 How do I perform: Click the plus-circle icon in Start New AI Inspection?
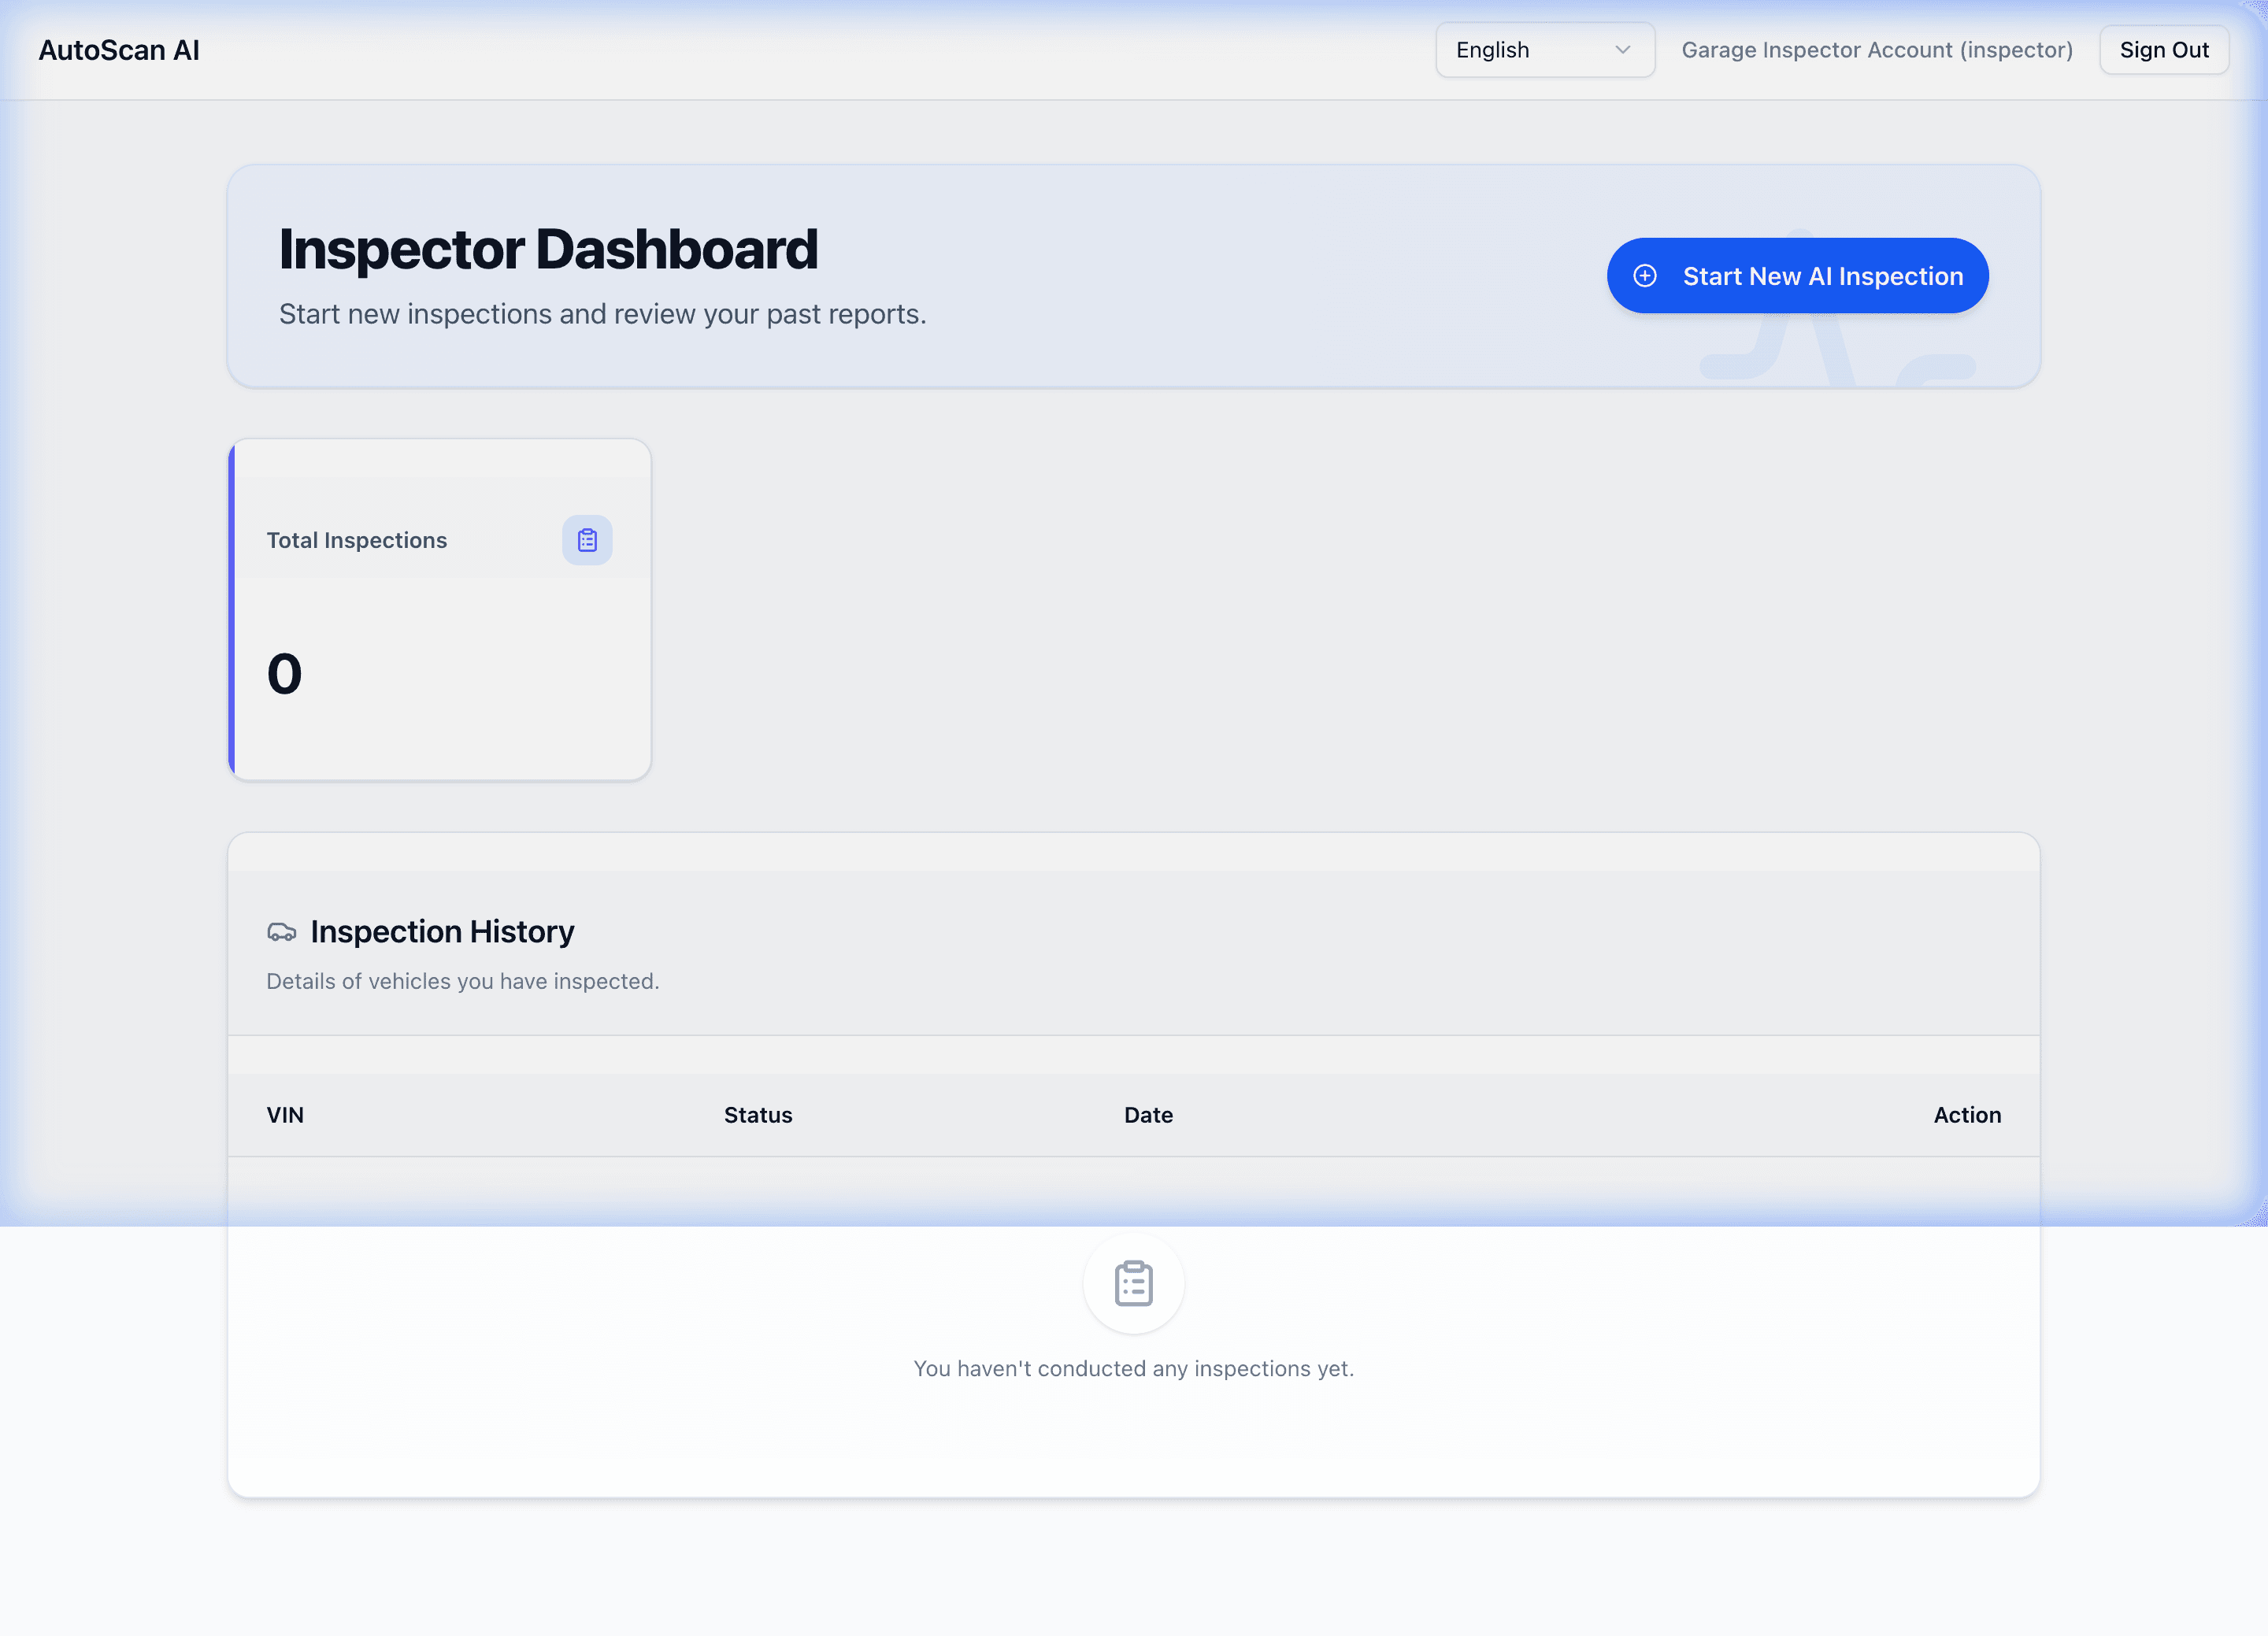click(x=1645, y=276)
